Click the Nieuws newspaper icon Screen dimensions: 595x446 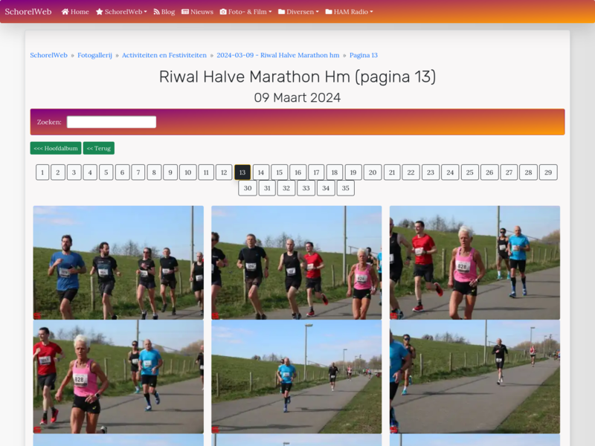[x=185, y=12]
